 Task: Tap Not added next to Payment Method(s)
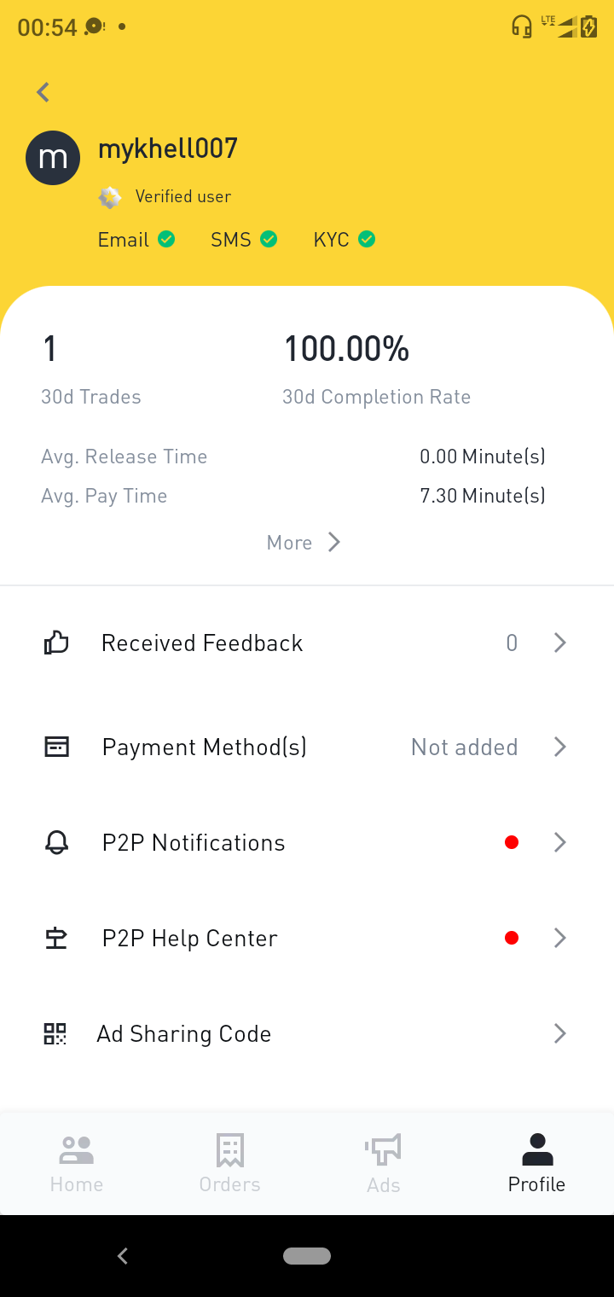pyautogui.click(x=465, y=747)
